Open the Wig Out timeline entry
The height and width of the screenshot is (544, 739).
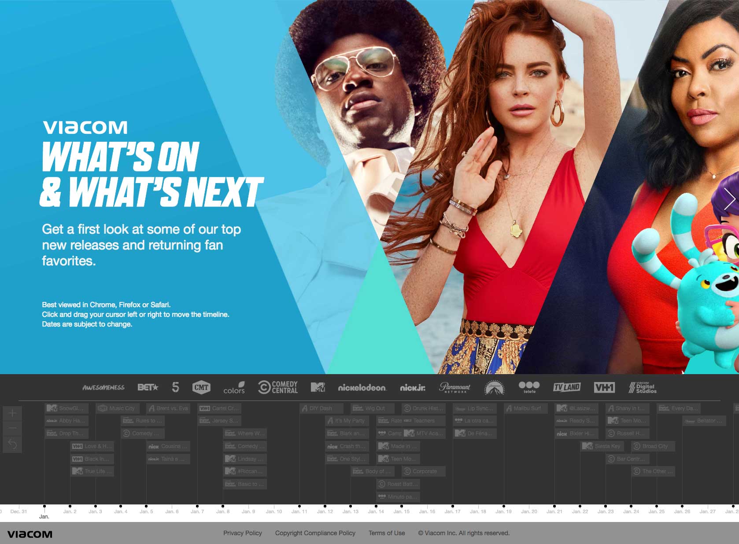(373, 408)
